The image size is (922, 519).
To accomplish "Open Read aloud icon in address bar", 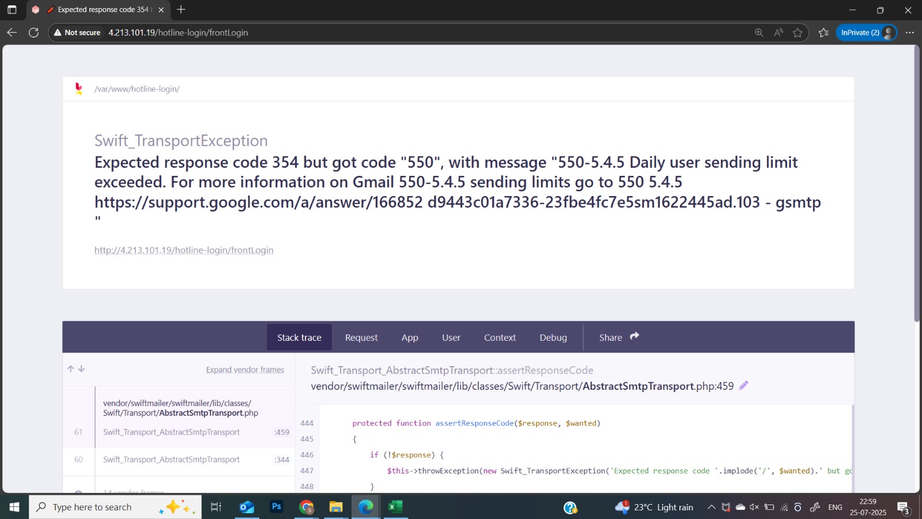I will [x=779, y=33].
